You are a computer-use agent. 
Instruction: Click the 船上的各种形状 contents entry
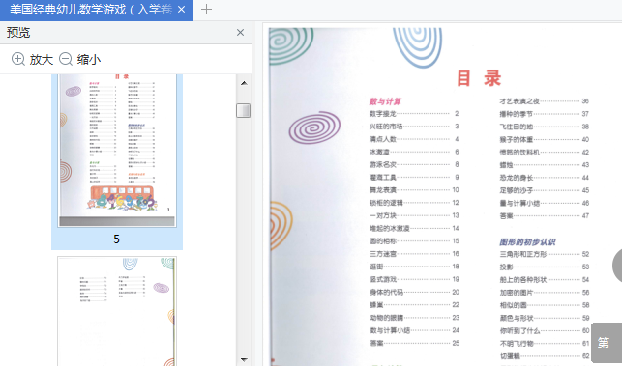click(544, 280)
